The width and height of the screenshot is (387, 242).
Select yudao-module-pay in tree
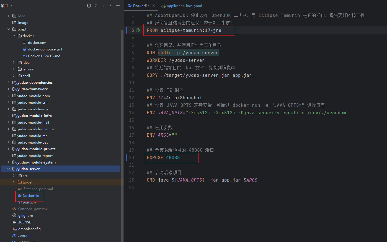(x=33, y=142)
